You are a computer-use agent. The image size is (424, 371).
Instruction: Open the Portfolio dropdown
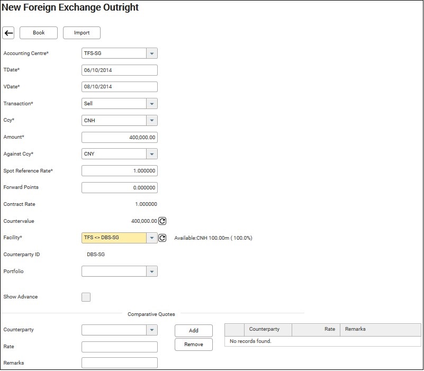(x=152, y=272)
